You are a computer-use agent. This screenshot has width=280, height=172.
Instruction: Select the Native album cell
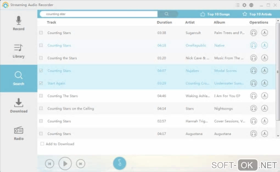219,45
